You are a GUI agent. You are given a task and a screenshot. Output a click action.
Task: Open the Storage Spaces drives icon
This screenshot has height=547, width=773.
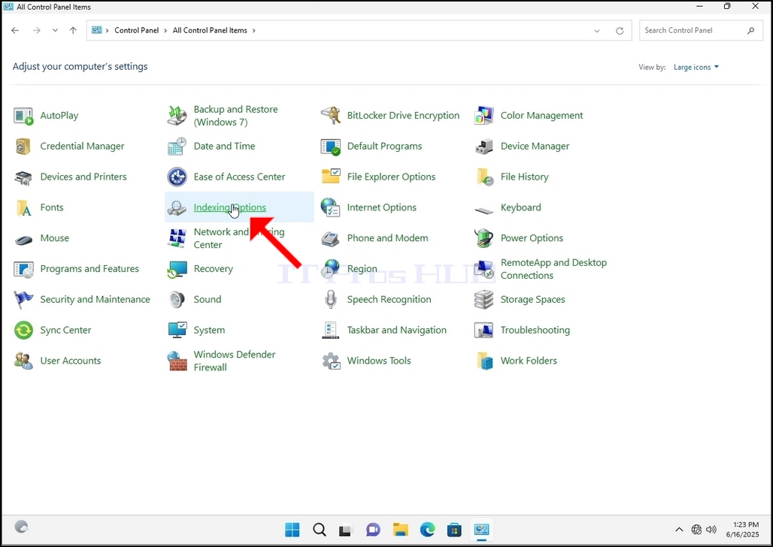point(484,300)
